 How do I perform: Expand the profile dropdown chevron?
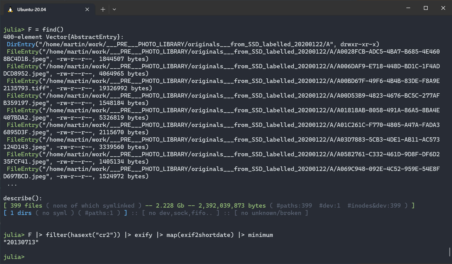pyautogui.click(x=114, y=9)
